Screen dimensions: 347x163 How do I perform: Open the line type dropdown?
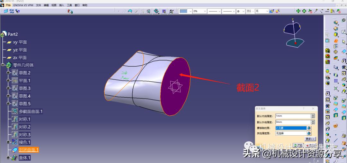(234, 11)
